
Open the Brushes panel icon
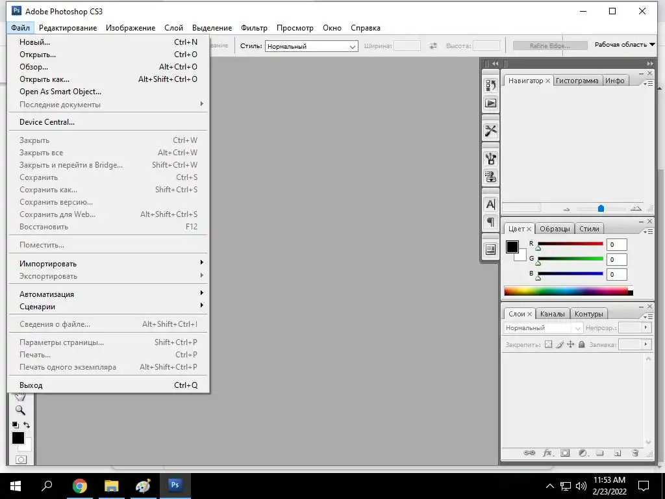491,159
